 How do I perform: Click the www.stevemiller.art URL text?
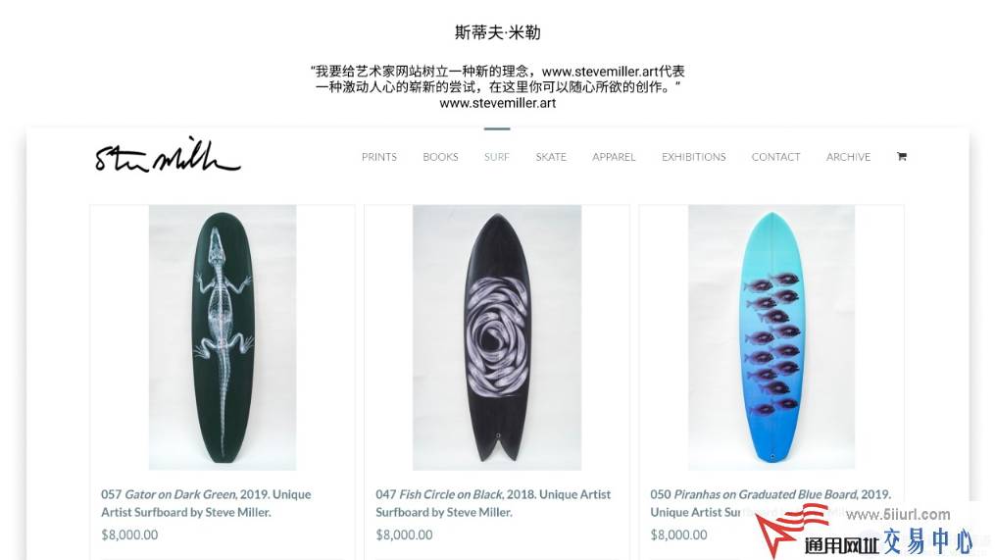point(498,103)
